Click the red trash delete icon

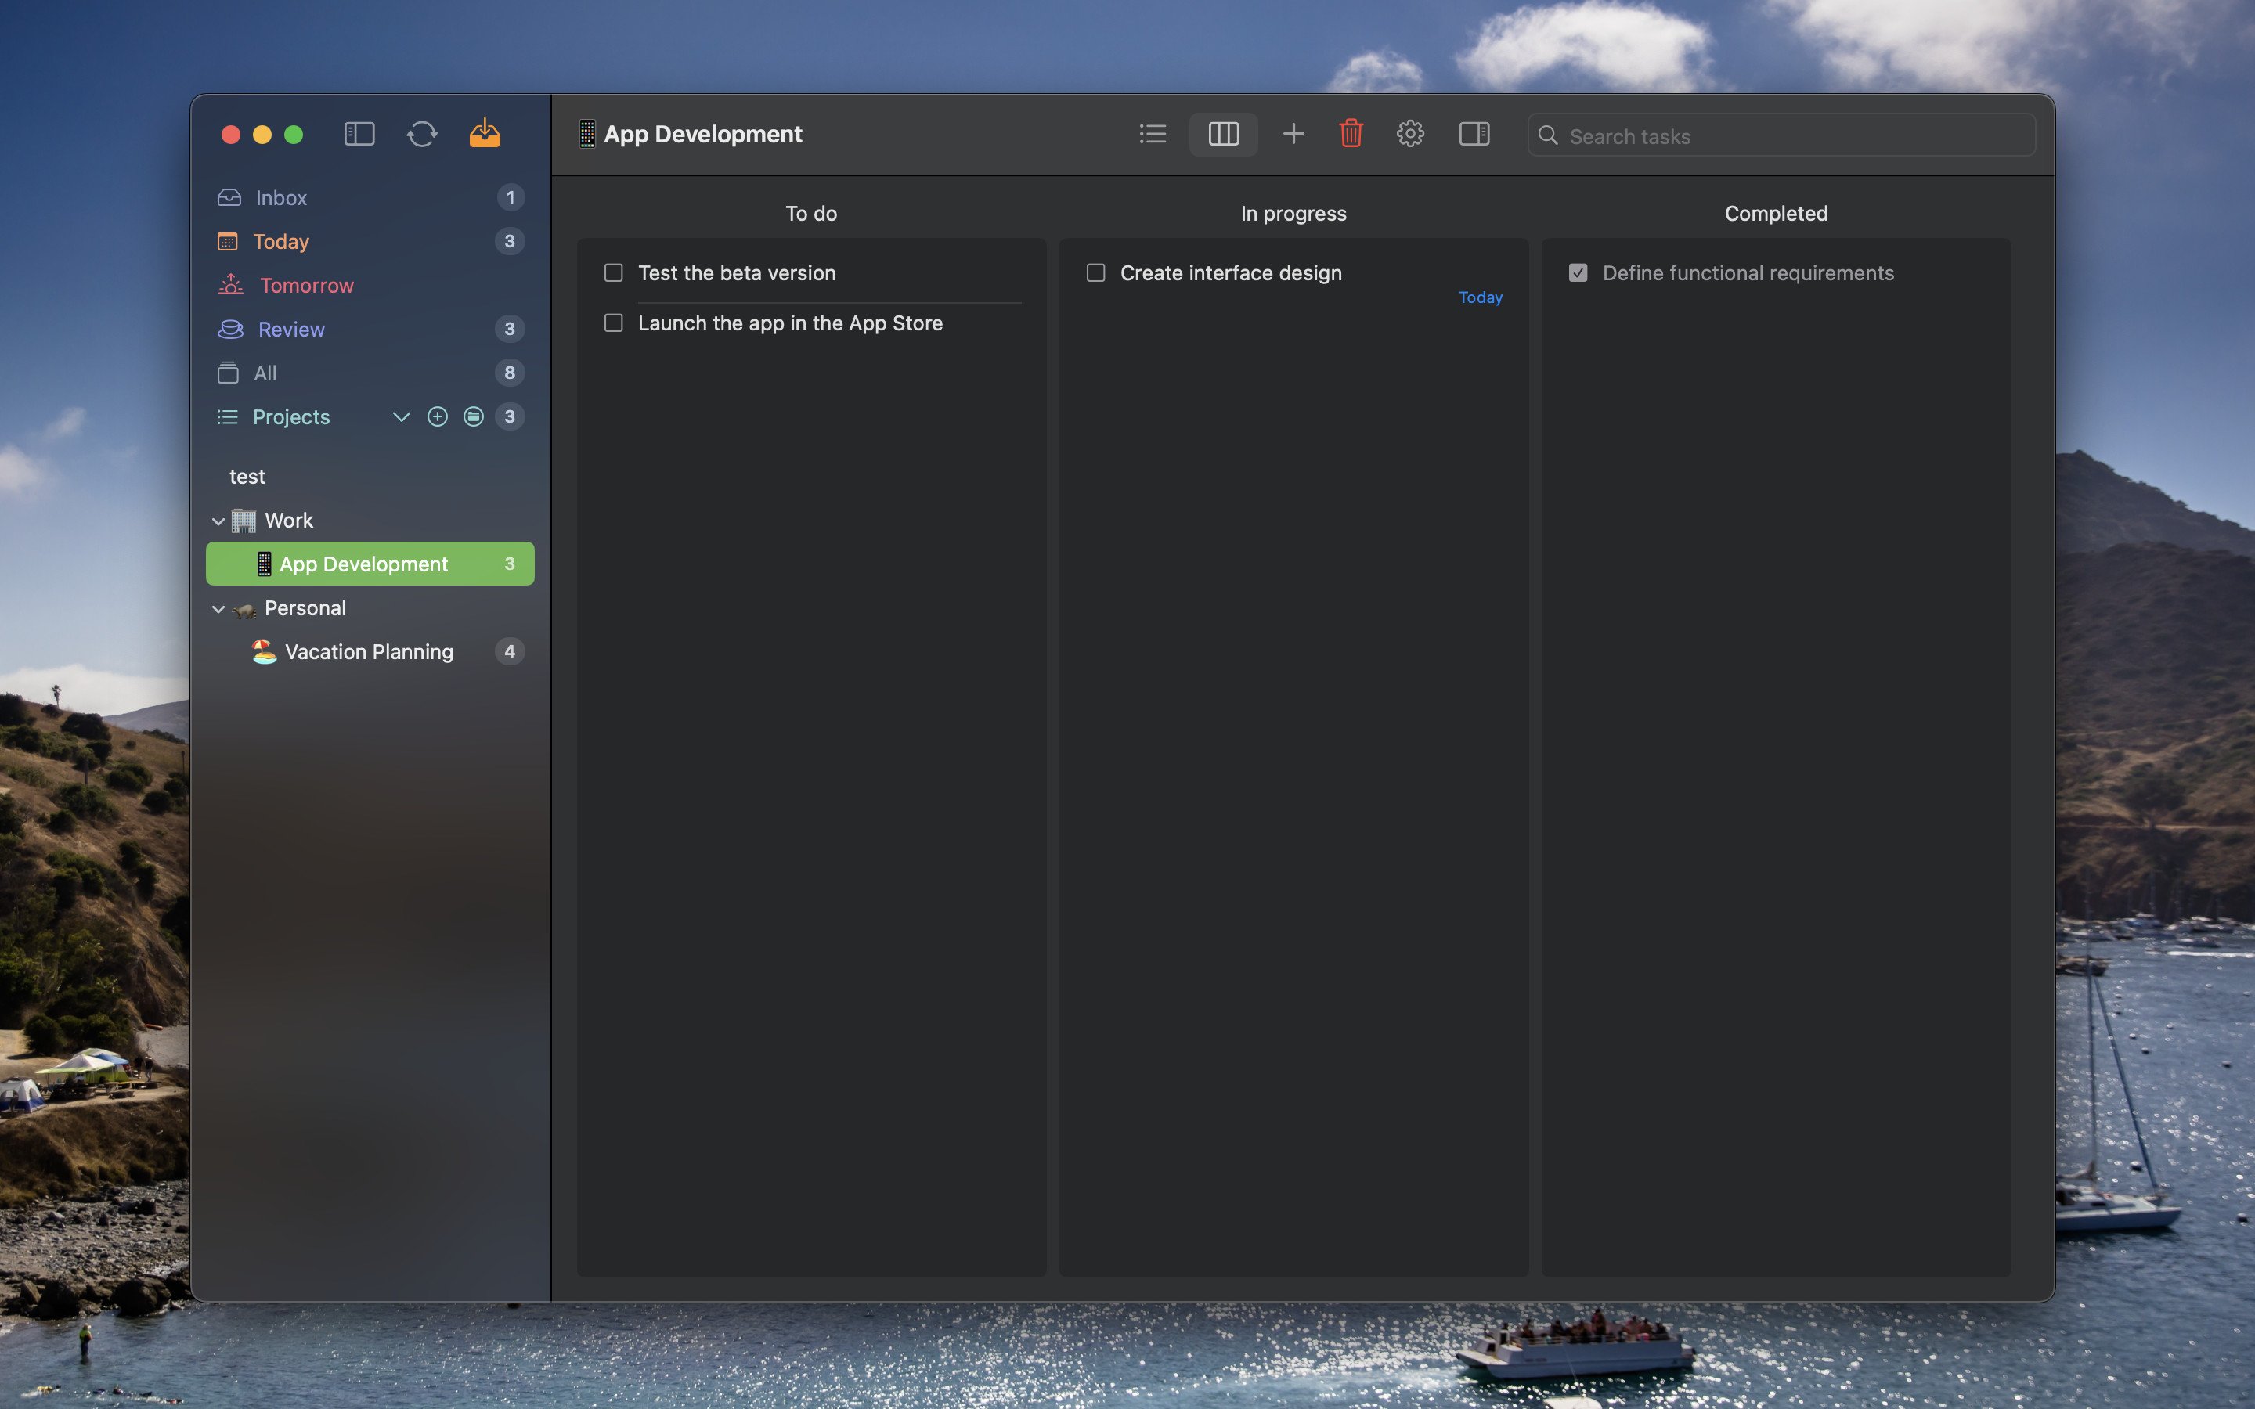pyautogui.click(x=1351, y=134)
